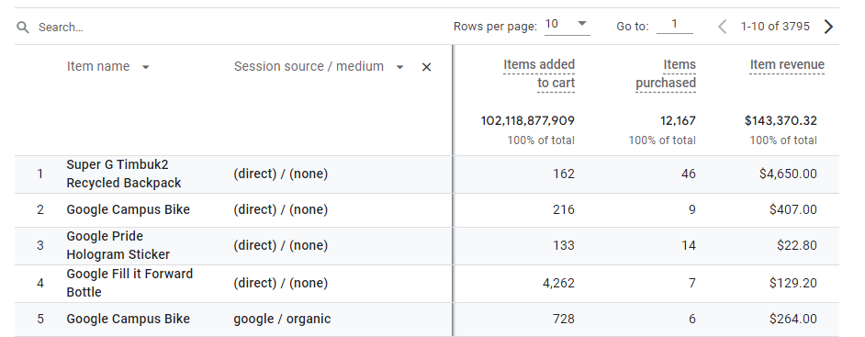The width and height of the screenshot is (865, 337).
Task: Select Google Campus Bike in row 2
Action: click(128, 209)
